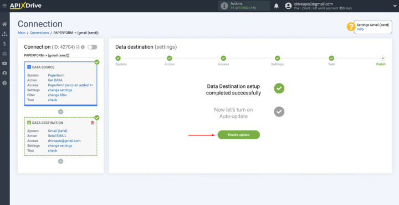Go to Access step in progress bar
Screen dimensions: 399x205
(x=223, y=58)
